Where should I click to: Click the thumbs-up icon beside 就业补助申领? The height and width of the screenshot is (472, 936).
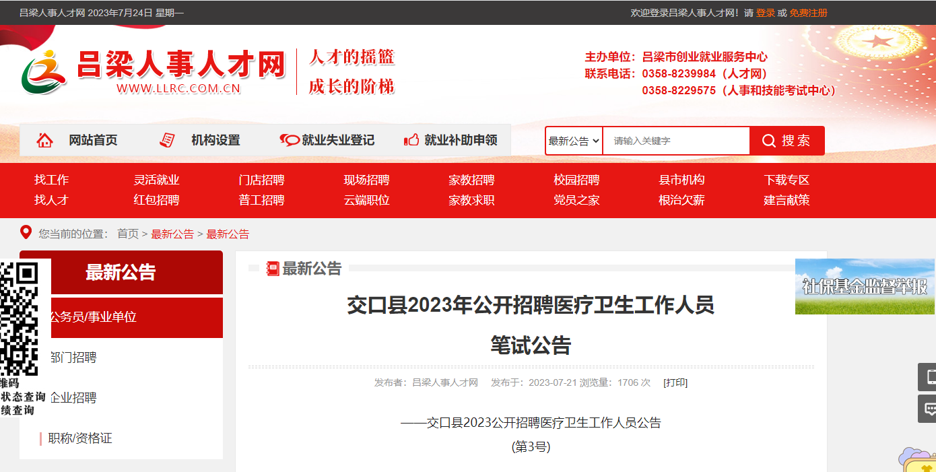click(411, 140)
